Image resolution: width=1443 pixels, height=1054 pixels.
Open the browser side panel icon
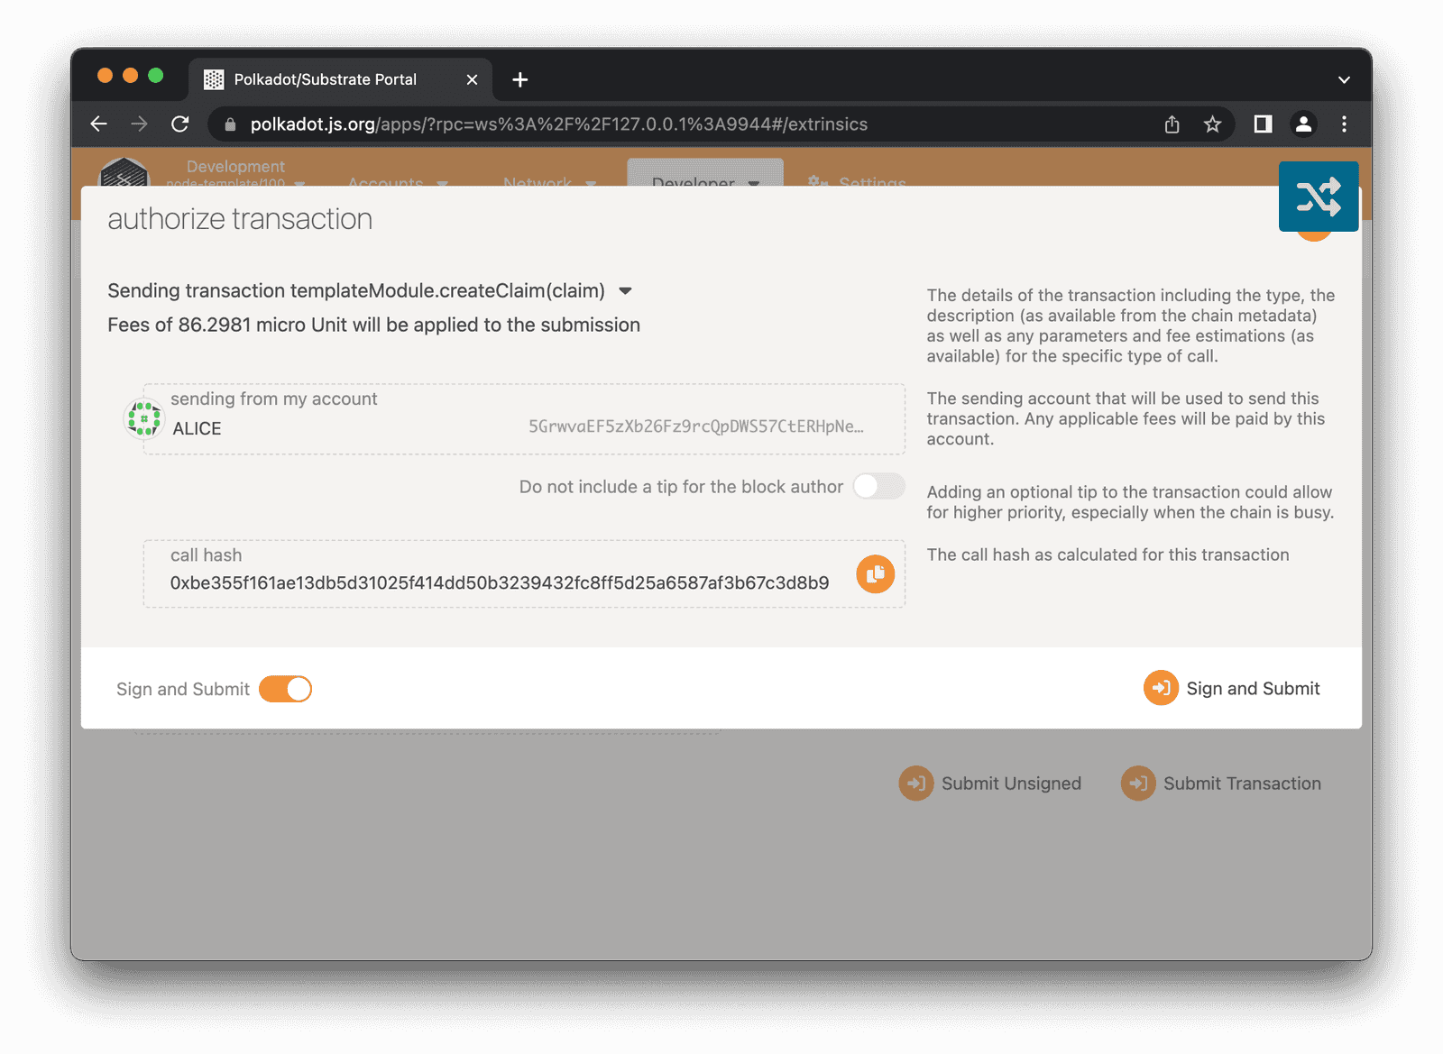tap(1263, 124)
